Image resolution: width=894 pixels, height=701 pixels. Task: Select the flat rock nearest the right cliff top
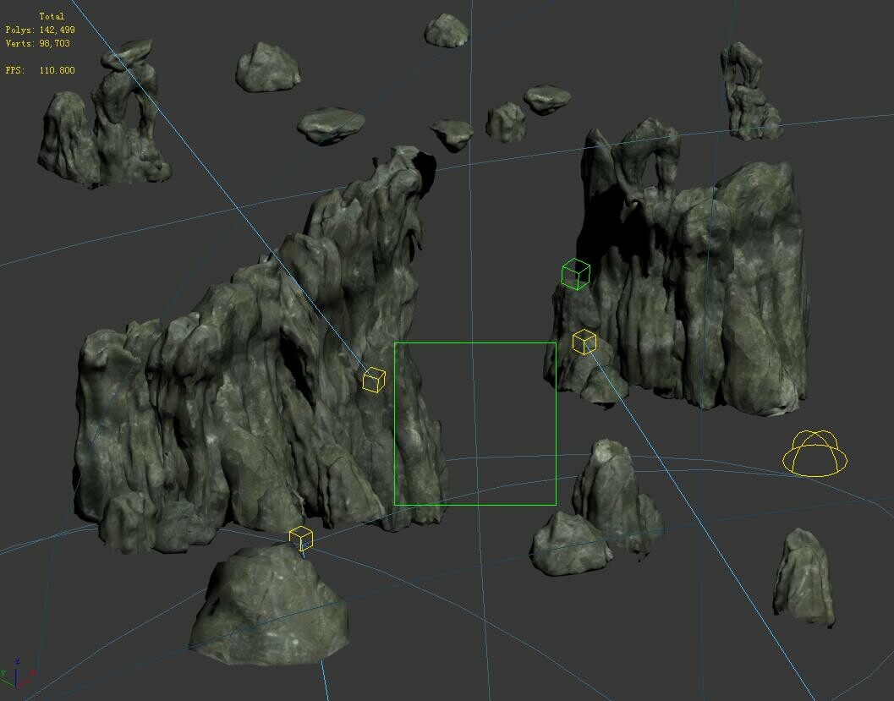(547, 99)
